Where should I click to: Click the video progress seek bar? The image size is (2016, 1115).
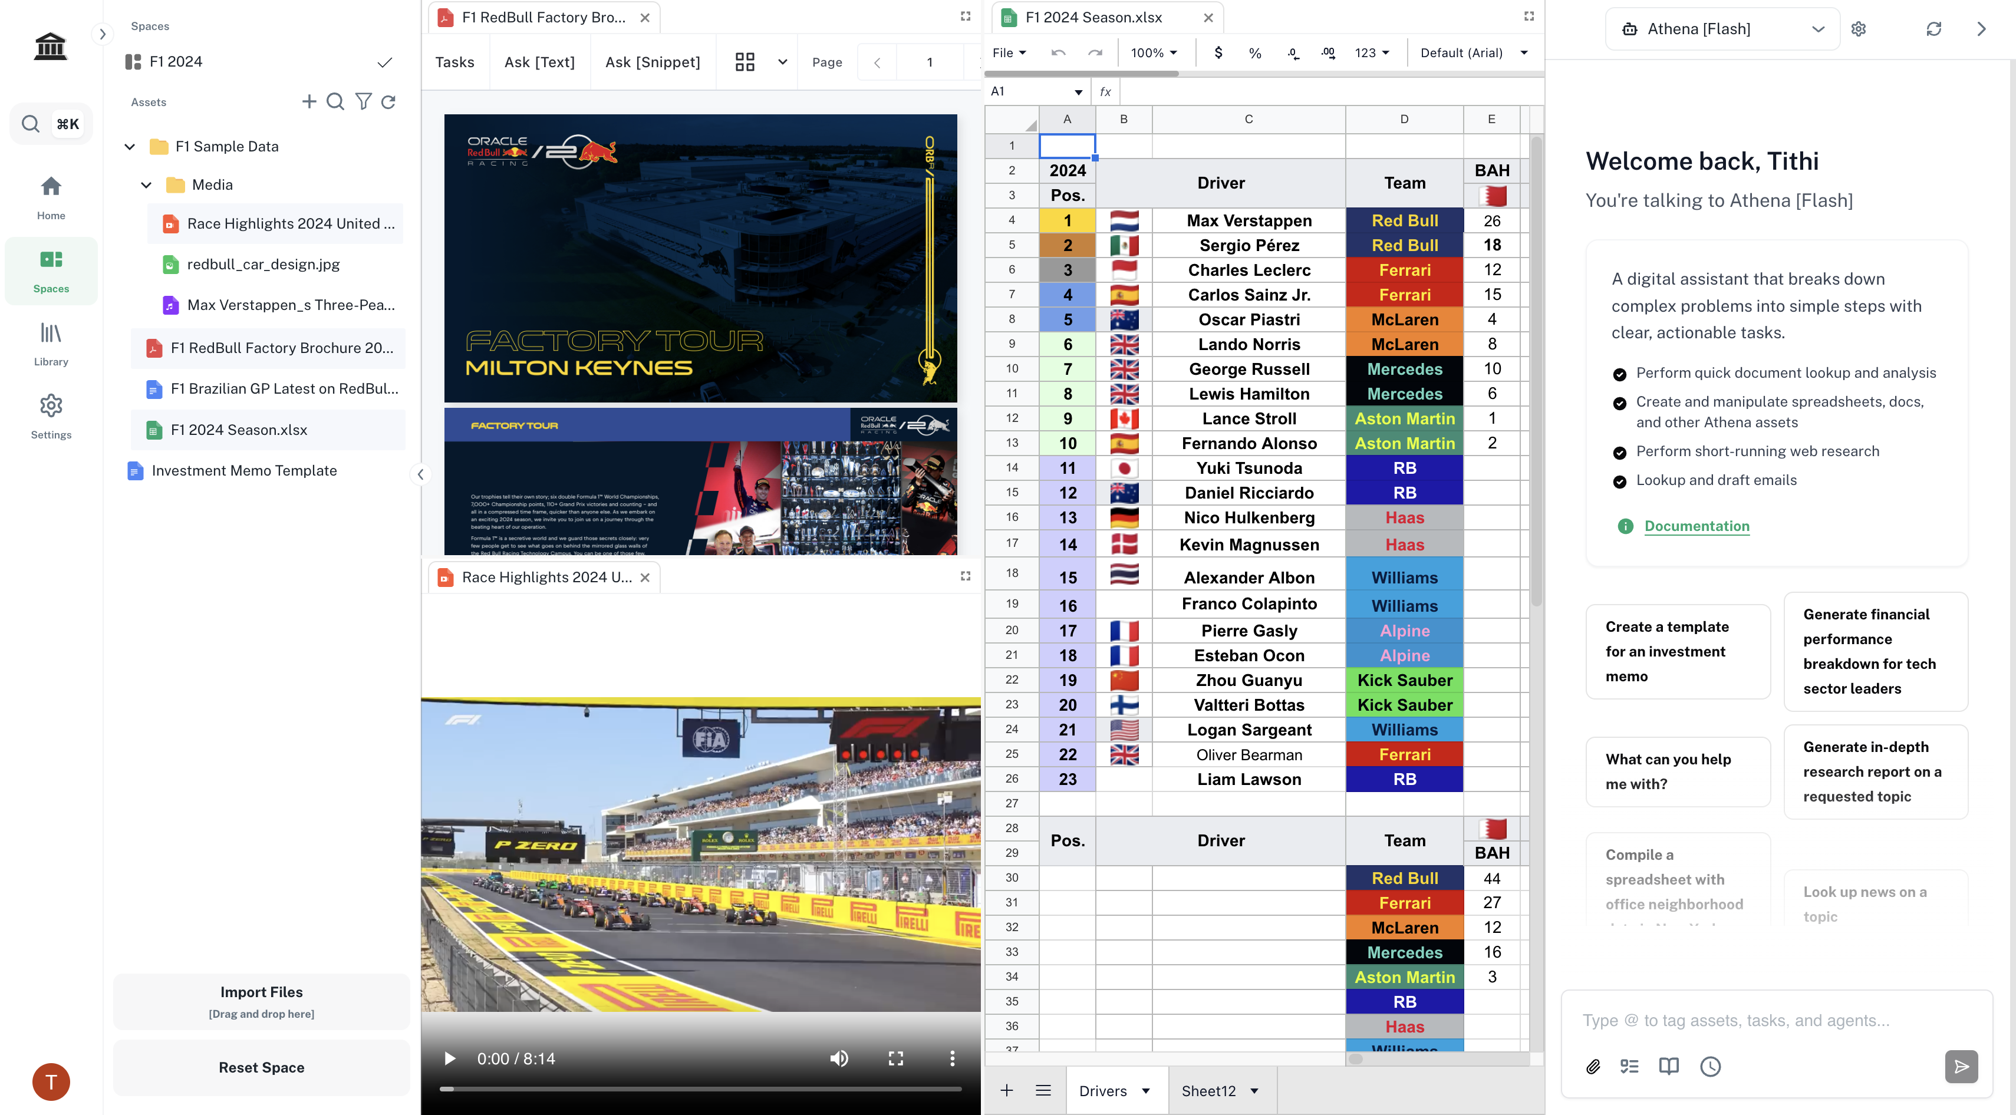(700, 1088)
